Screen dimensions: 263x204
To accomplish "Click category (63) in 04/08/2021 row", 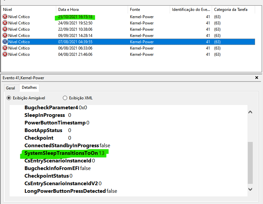I will click(x=217, y=54).
